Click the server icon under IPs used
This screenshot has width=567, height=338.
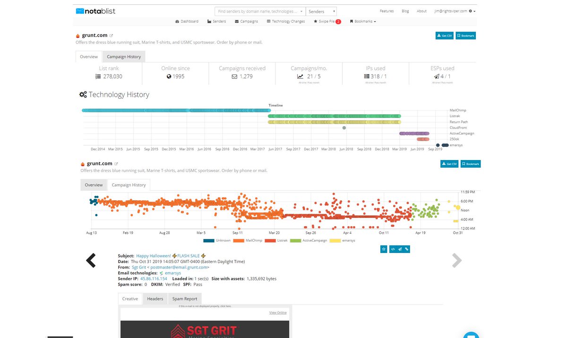(367, 76)
